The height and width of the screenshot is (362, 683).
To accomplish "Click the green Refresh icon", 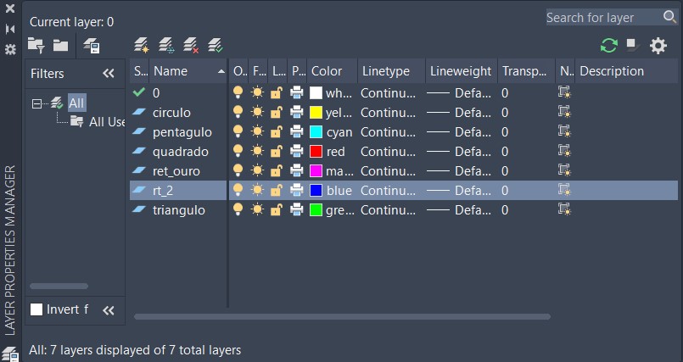I will click(608, 46).
